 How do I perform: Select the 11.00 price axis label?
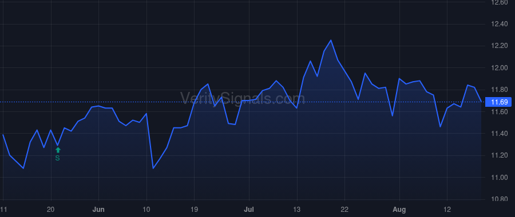tap(499, 178)
